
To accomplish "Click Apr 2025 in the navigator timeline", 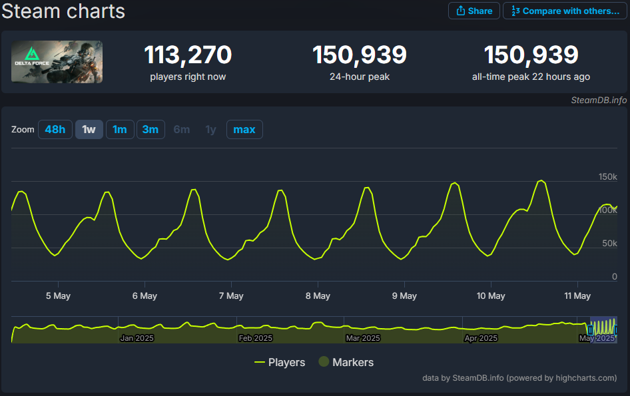I will pyautogui.click(x=481, y=338).
